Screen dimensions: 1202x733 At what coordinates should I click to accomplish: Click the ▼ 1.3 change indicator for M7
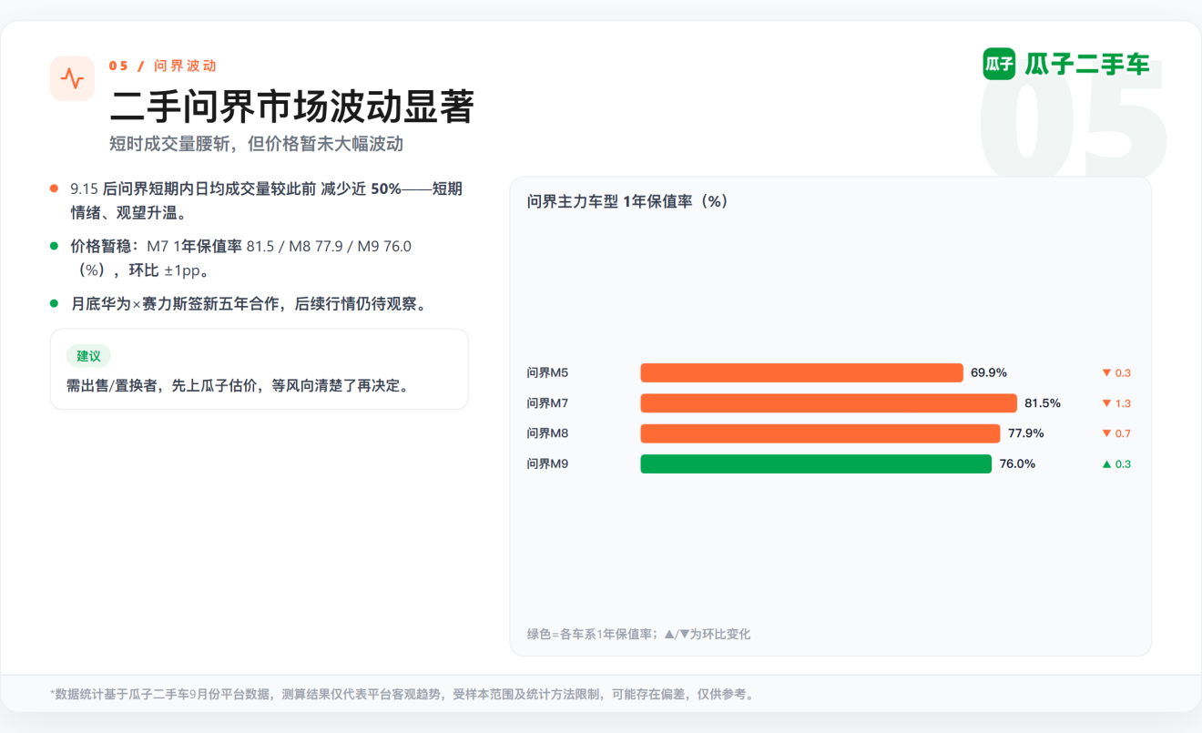pos(1116,402)
